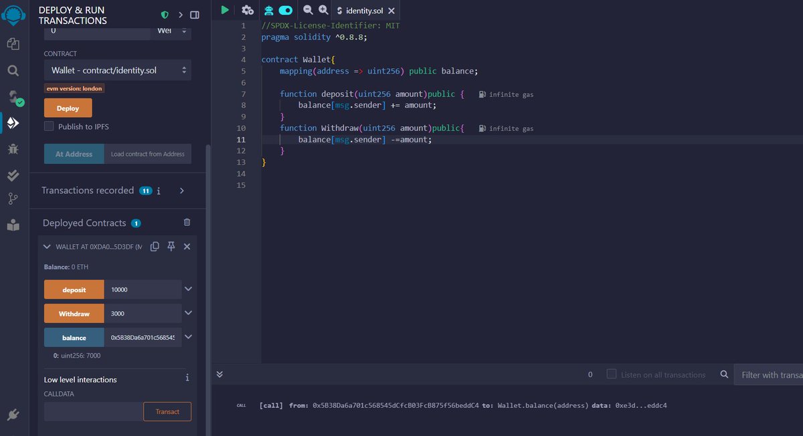Image resolution: width=803 pixels, height=436 pixels.
Task: Click line number 11 in the editor gutter
Action: 242,140
